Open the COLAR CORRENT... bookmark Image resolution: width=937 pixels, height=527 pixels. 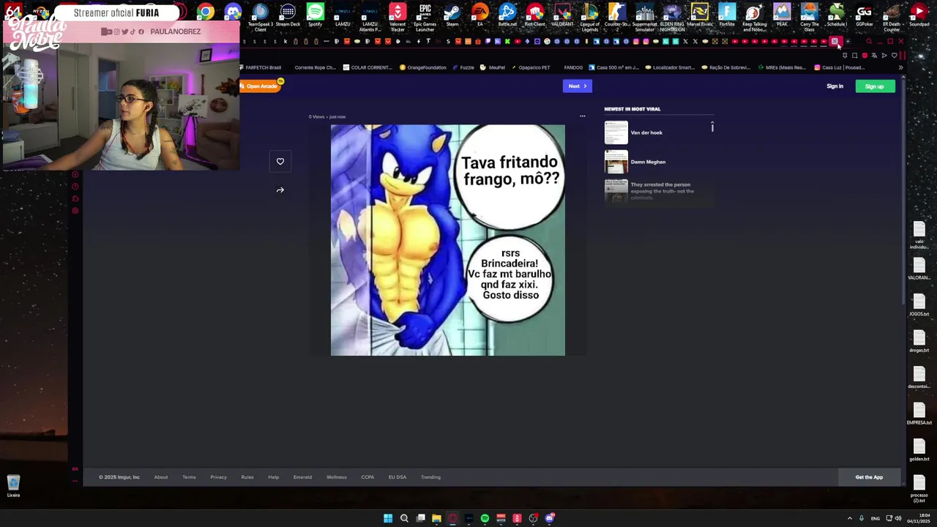pos(368,67)
